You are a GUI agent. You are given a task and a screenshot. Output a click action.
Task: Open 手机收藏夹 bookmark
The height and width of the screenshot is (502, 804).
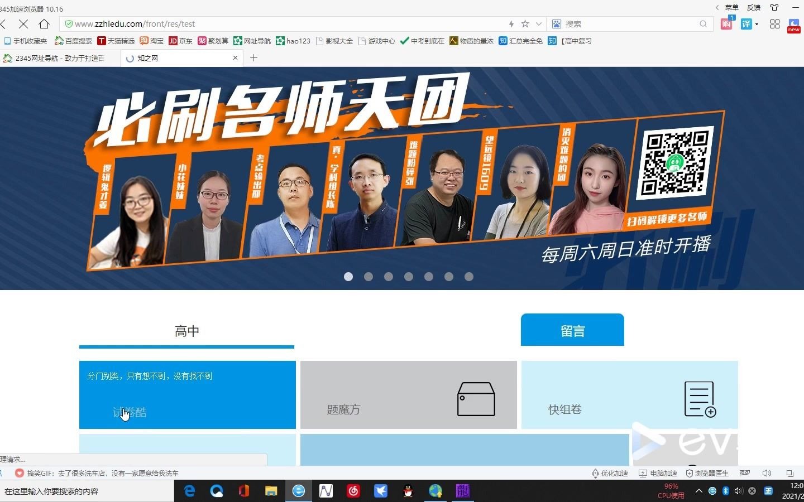click(26, 41)
